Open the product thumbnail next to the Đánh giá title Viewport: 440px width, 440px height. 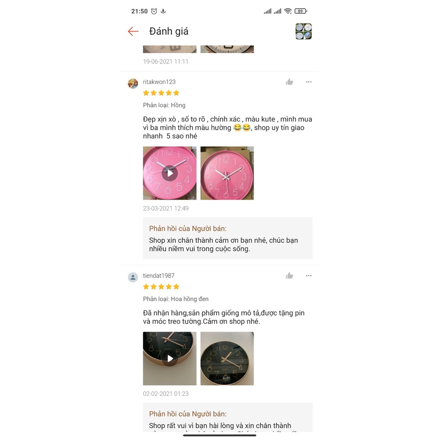[x=303, y=31]
